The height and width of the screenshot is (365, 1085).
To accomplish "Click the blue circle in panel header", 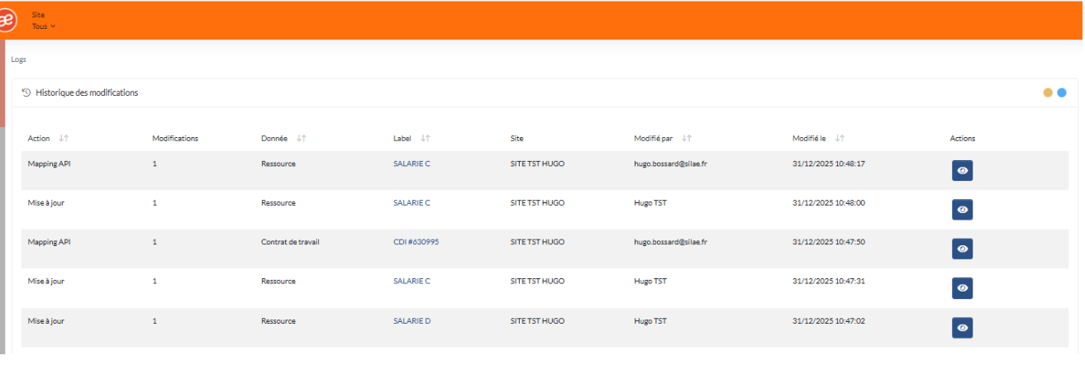I will [1062, 93].
